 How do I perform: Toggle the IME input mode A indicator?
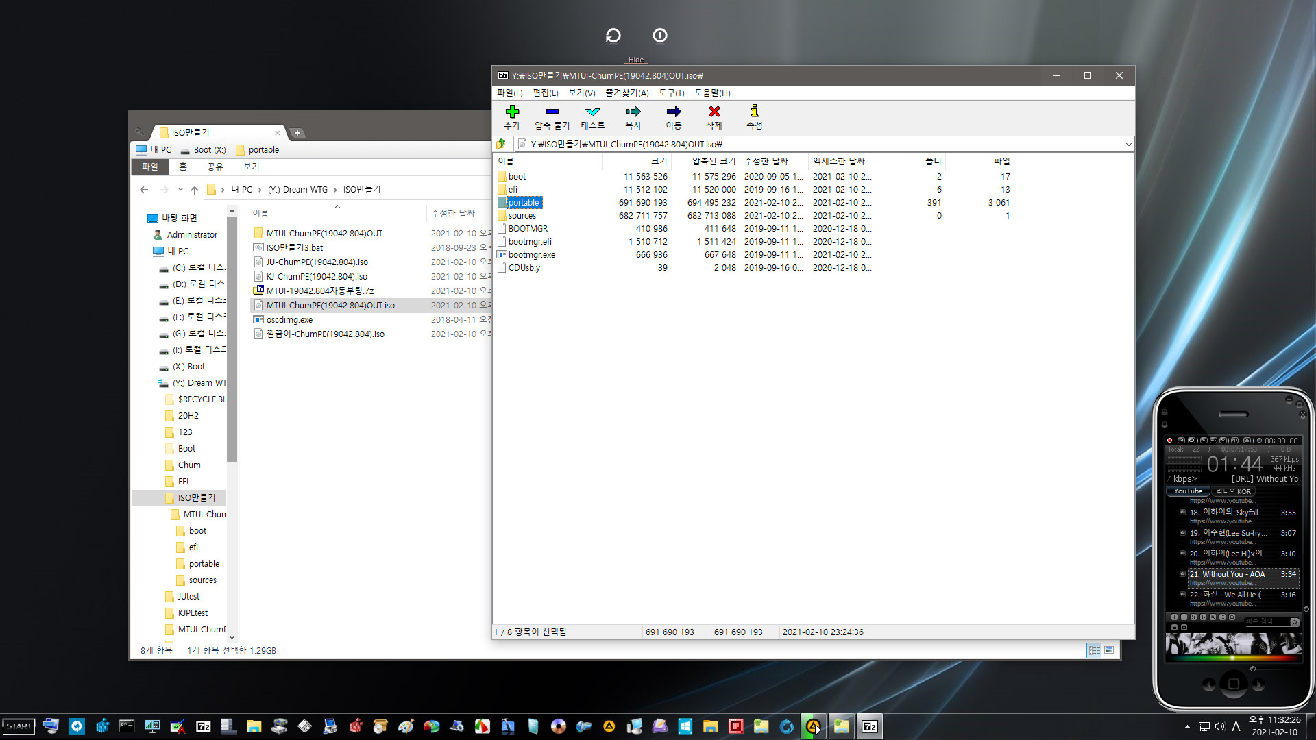coord(1236,726)
